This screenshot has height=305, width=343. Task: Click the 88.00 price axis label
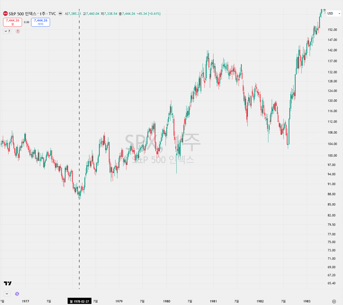(x=332, y=194)
